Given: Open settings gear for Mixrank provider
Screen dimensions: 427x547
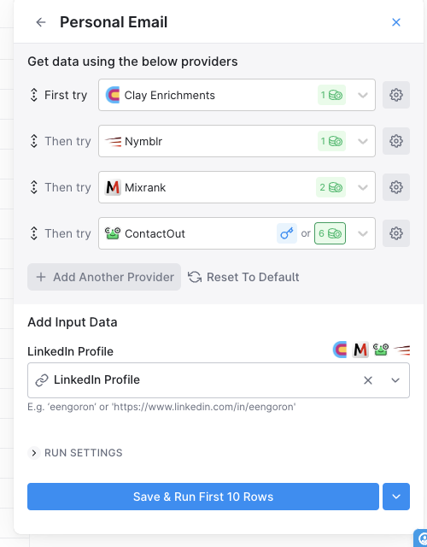Looking at the screenshot, I should (x=396, y=187).
